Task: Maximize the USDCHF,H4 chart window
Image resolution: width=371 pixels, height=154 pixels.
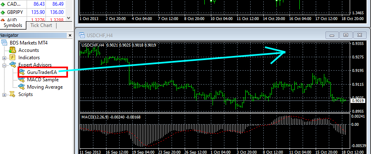Action: (346, 35)
